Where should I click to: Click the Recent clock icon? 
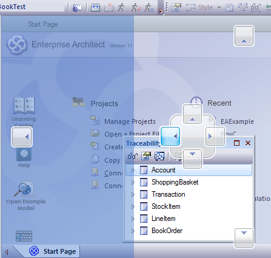[x=196, y=102]
